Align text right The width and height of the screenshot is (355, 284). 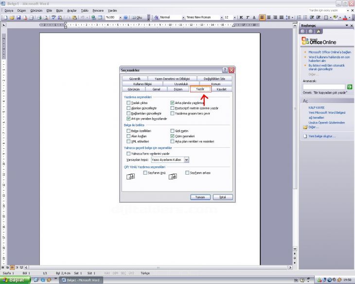[275, 18]
